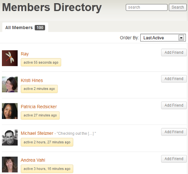Viewport: 188px width, 174px height.
Task: Click Ray's dragonfly avatar
Action: [10, 58]
